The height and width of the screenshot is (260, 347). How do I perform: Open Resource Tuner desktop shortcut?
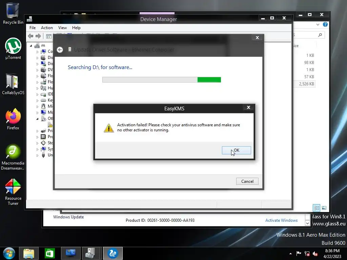(13, 192)
